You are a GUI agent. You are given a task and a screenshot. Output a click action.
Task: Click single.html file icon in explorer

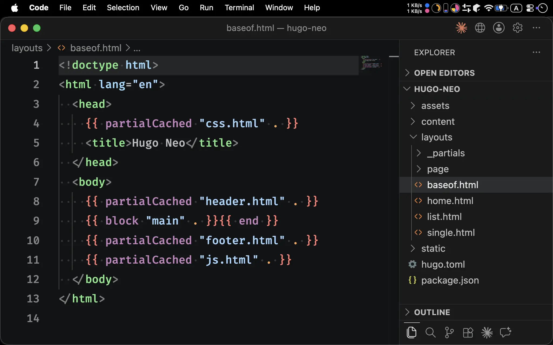pyautogui.click(x=418, y=233)
